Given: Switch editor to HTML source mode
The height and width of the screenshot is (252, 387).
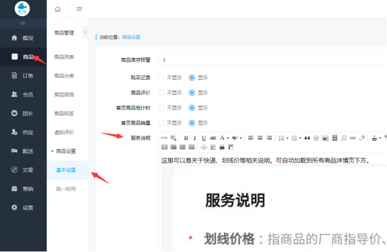Looking at the screenshot, I should point(164,137).
